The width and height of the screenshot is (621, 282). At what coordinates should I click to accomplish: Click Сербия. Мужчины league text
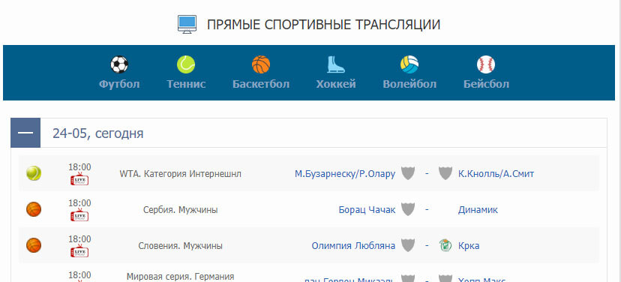180,209
